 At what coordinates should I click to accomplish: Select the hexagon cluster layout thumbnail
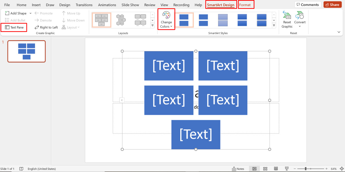pyautogui.click(x=121, y=20)
